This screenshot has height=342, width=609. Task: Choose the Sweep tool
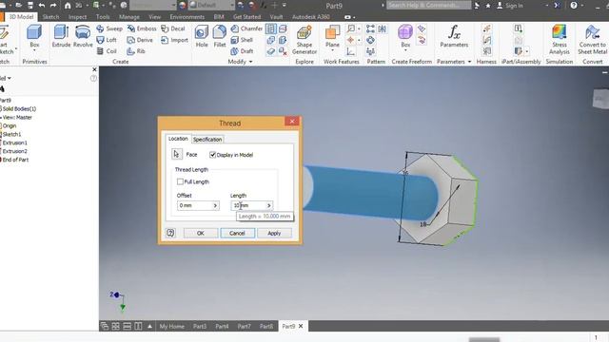[x=109, y=28]
